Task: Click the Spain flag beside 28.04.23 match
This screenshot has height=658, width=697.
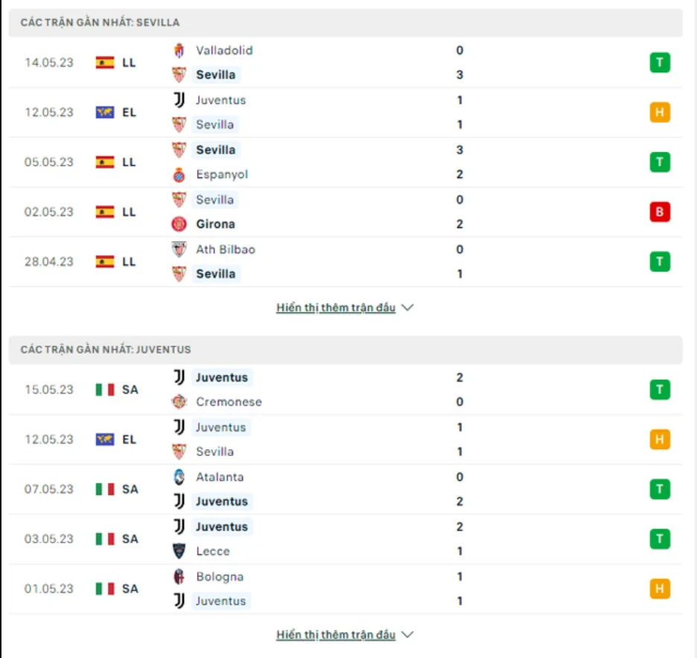Action: point(105,262)
